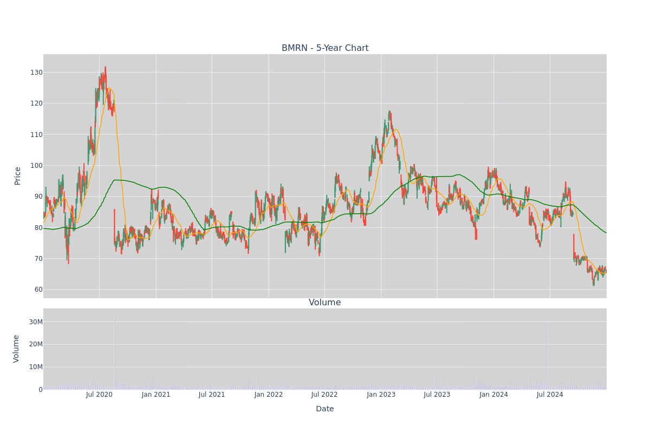Click the tallest volume spike bar near 30M

pyautogui.click(x=114, y=351)
